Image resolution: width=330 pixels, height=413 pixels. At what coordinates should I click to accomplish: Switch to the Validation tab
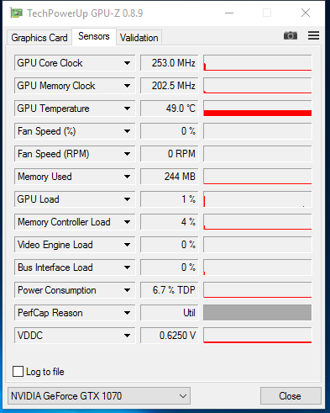click(x=139, y=38)
